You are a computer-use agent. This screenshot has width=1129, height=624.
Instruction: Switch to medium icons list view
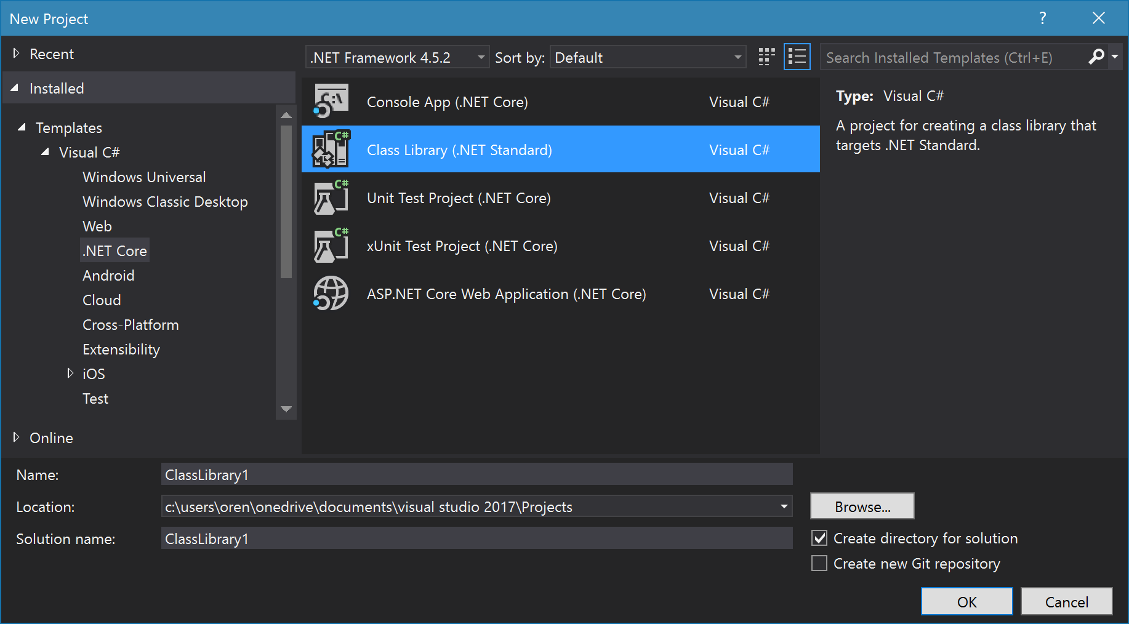797,57
